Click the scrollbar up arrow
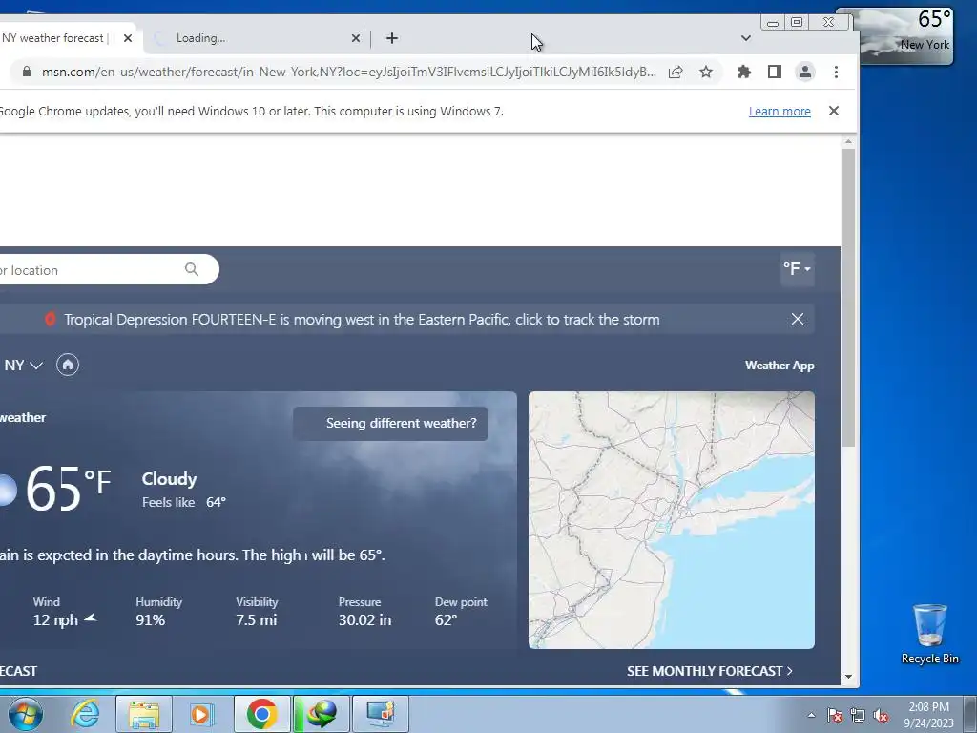Image resolution: width=977 pixels, height=733 pixels. pyautogui.click(x=848, y=142)
